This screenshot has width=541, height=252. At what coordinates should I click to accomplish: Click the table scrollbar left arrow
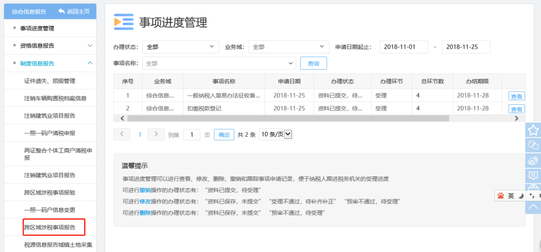122,118
